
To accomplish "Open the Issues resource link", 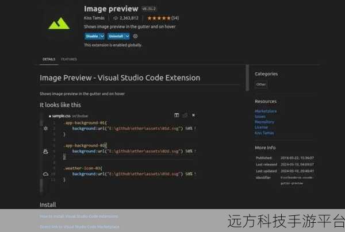I will click(x=260, y=117).
